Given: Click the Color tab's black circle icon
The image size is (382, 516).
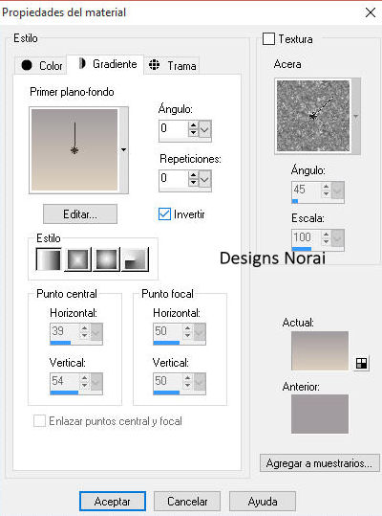Looking at the screenshot, I should click(27, 65).
